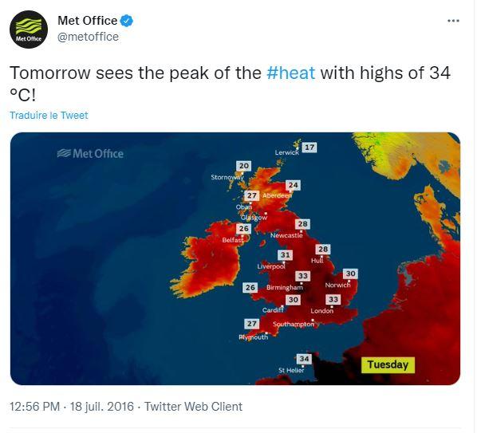Click the 34 temperature marker at St Helier
The image size is (477, 433).
[304, 359]
